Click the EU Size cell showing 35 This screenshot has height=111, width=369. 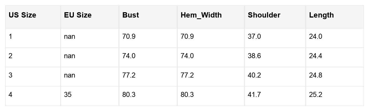click(68, 95)
